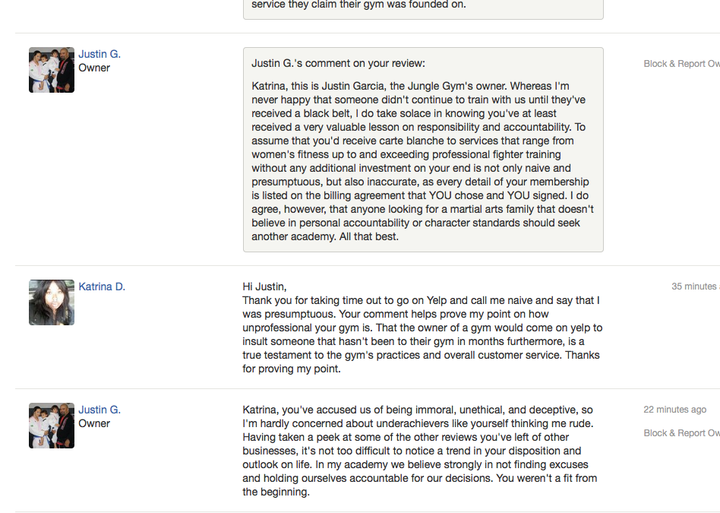The height and width of the screenshot is (513, 720).
Task: Click the "for proving my point." line
Action: click(x=292, y=369)
